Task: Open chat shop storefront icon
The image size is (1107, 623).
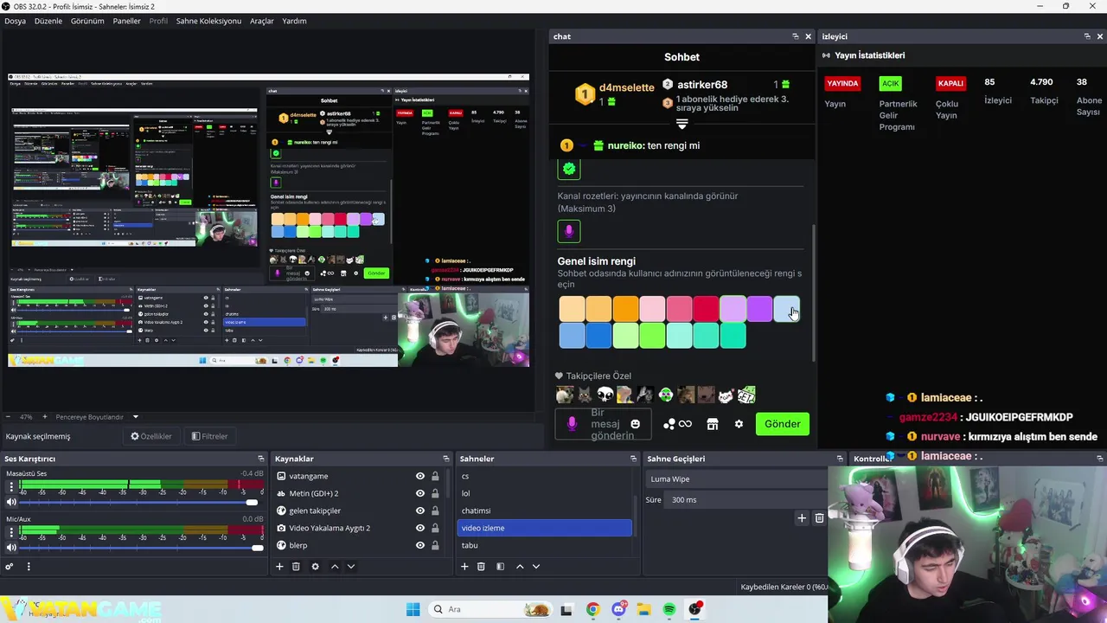Action: pos(713,424)
